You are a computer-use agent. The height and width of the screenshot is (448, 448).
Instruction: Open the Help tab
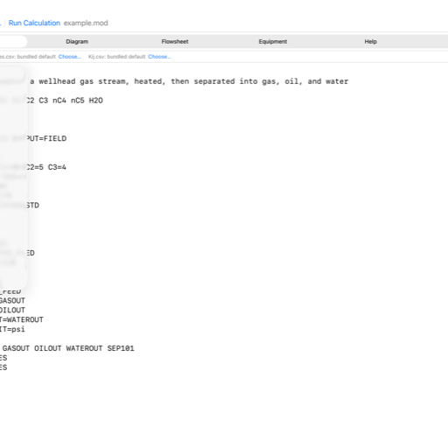coord(370,42)
